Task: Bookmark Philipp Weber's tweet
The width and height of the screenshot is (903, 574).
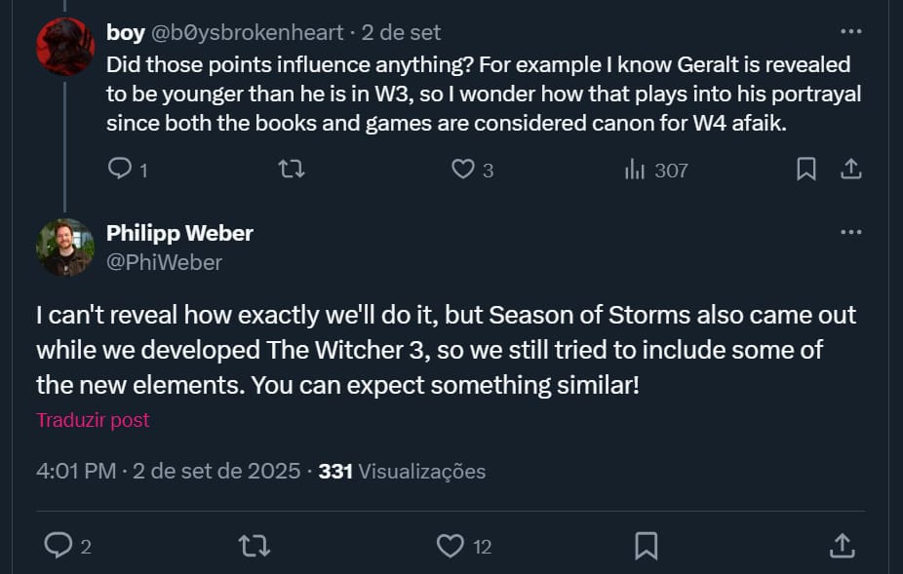Action: [646, 546]
